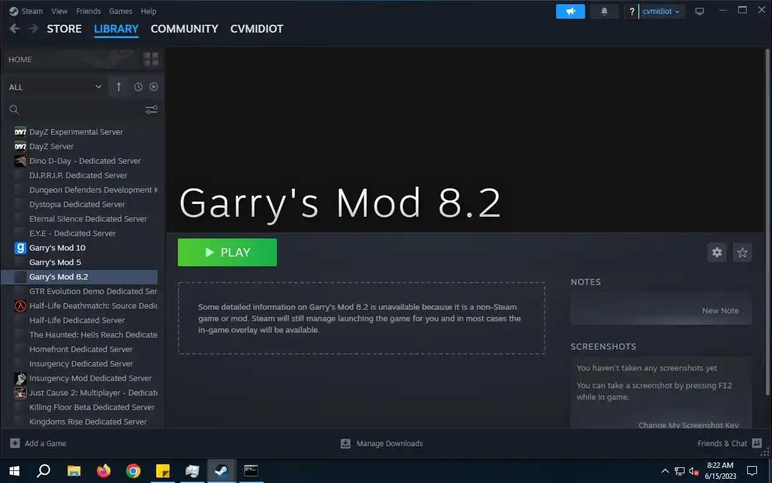This screenshot has width=772, height=483.
Task: Open advanced filter sliders icon
Action: 151,109
